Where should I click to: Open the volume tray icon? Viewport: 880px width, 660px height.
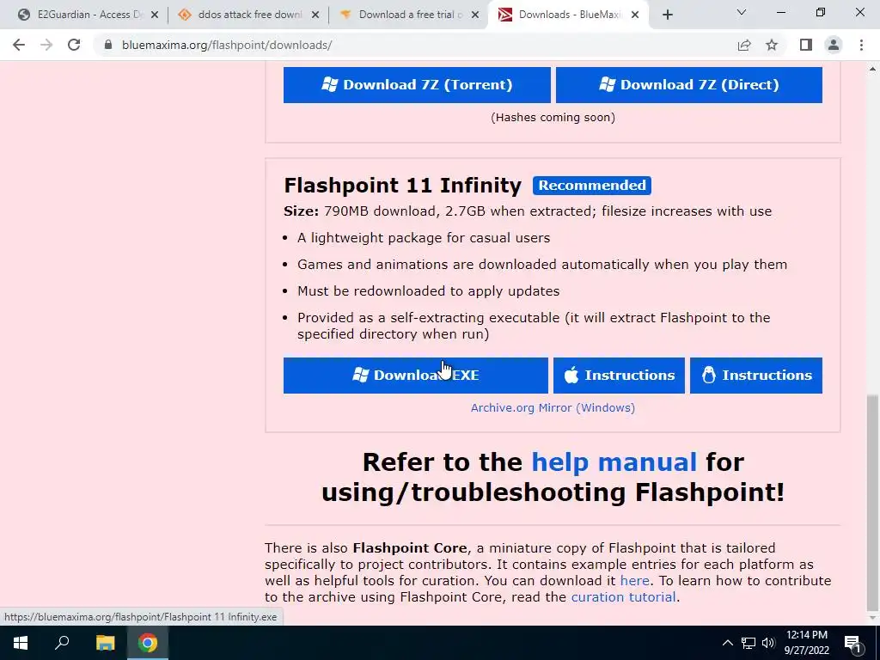coord(768,643)
